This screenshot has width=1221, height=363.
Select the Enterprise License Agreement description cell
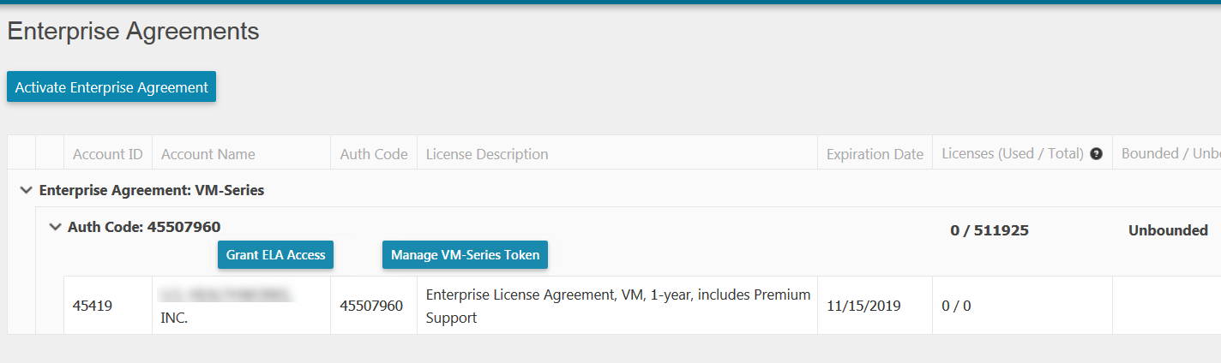pyautogui.click(x=617, y=306)
